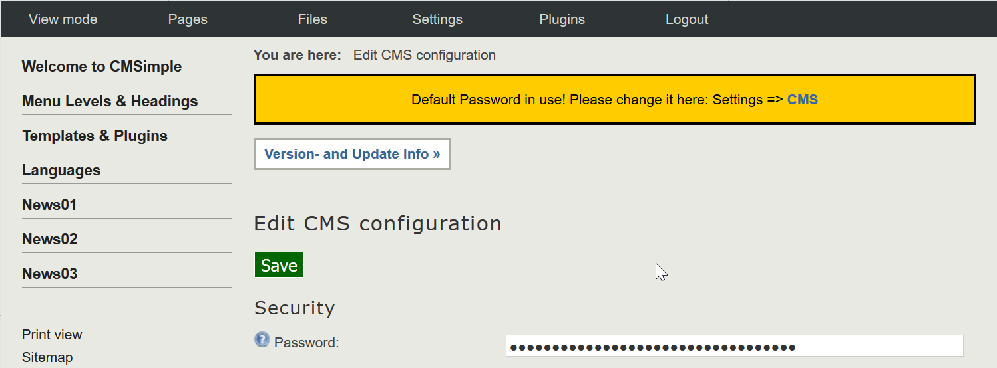Screen dimensions: 997x368
Task: Click Logout in the top bar
Action: 687,19
